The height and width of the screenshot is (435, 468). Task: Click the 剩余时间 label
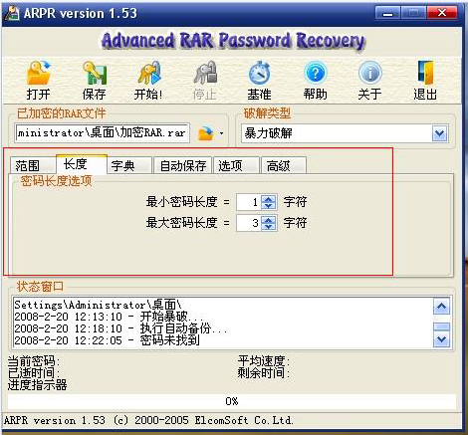pyautogui.click(x=264, y=373)
